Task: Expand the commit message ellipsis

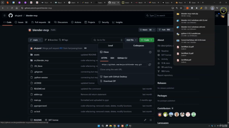Action: coord(85,48)
